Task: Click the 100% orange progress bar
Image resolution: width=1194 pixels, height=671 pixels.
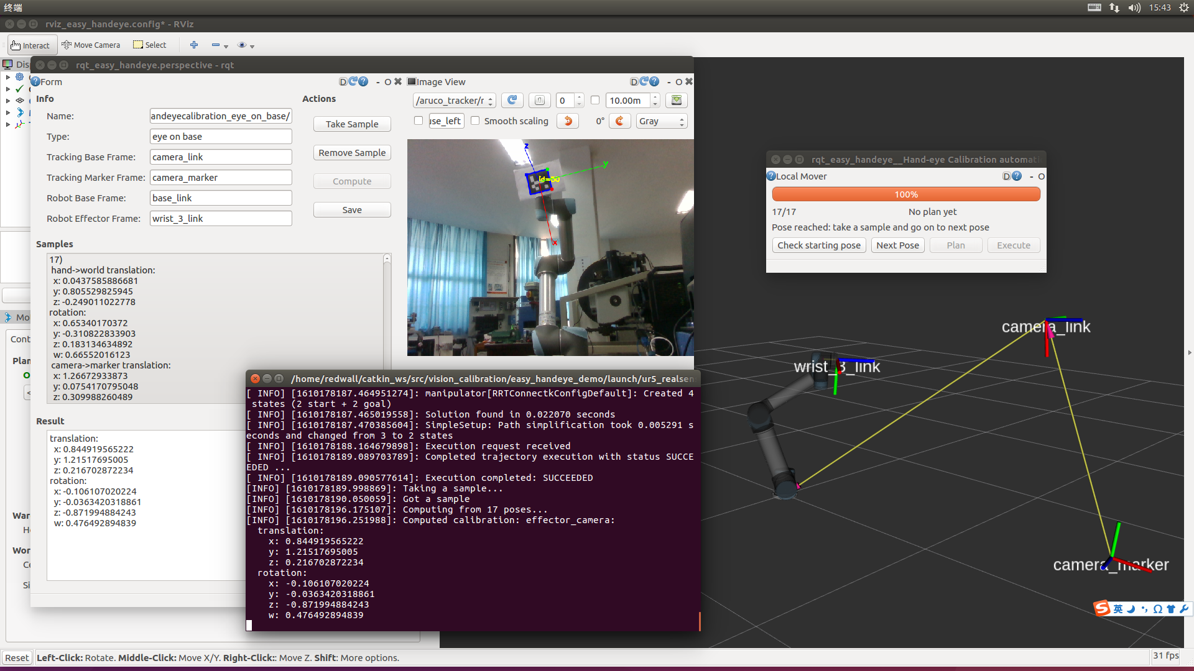Action: pos(905,194)
